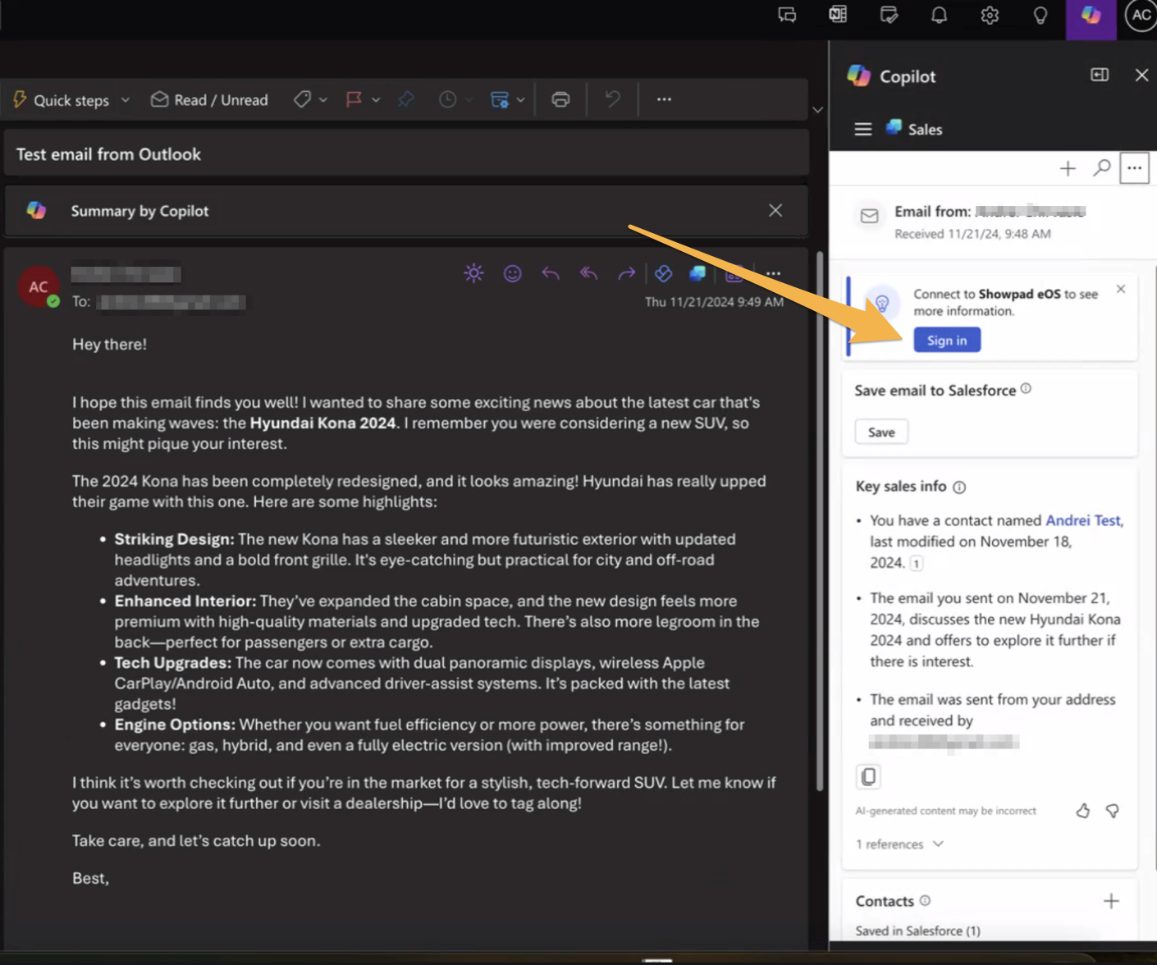Image resolution: width=1157 pixels, height=965 pixels.
Task: Open citation reference 1
Action: tap(917, 564)
